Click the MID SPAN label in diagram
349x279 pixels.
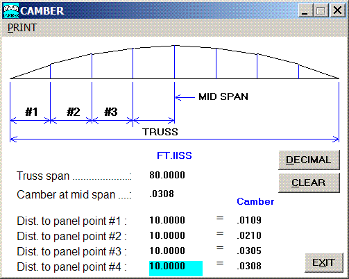tap(223, 96)
